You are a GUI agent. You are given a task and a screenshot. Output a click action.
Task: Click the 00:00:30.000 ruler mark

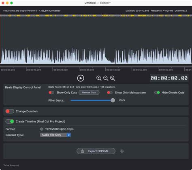pyautogui.click(x=87, y=70)
